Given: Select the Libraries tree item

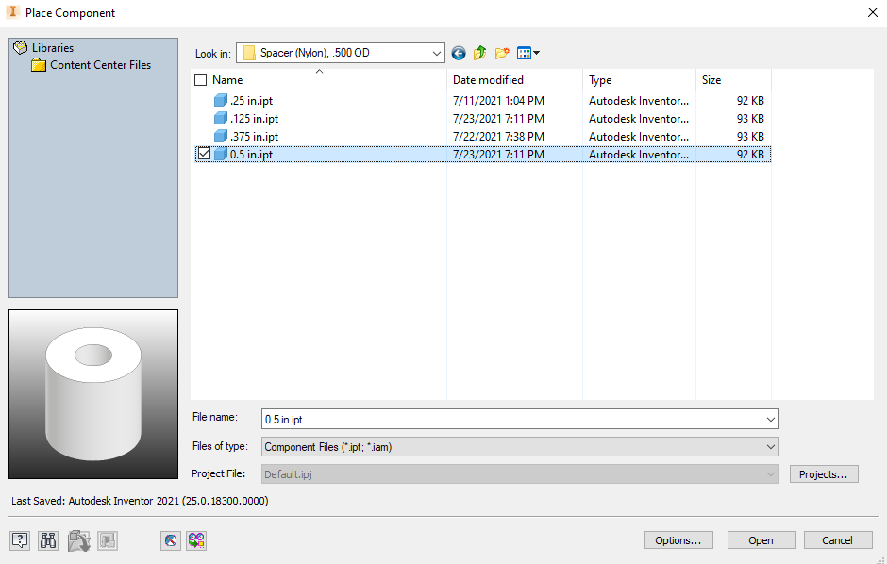Looking at the screenshot, I should coord(53,48).
